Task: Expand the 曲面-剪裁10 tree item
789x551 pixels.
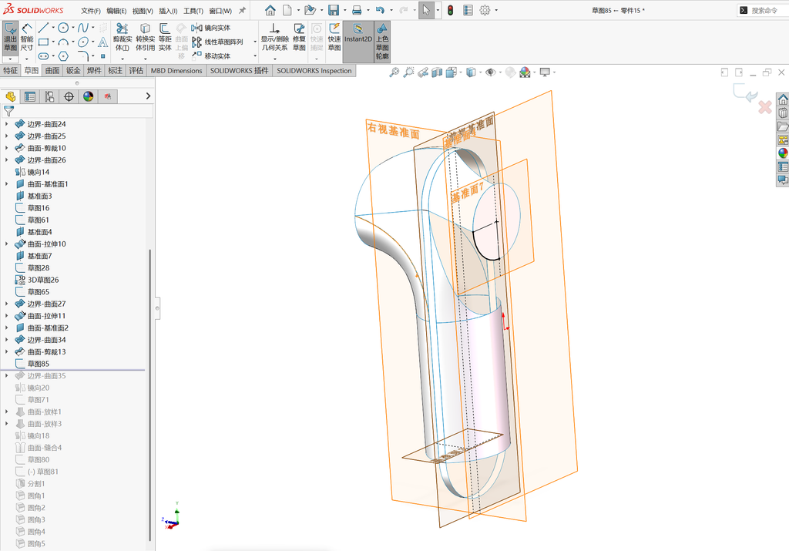Action: tap(6, 148)
